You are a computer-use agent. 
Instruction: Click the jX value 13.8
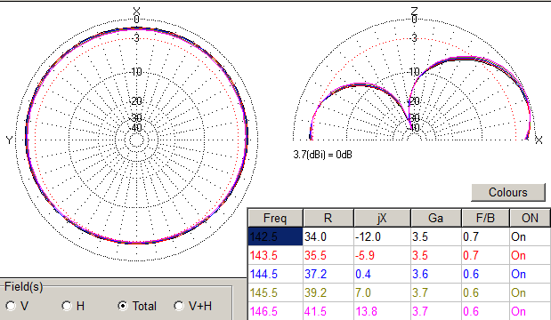[382, 311]
